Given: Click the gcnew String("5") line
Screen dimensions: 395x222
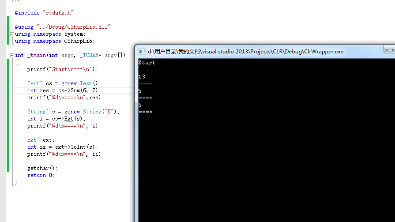Looking at the screenshot, I should pos(73,112).
